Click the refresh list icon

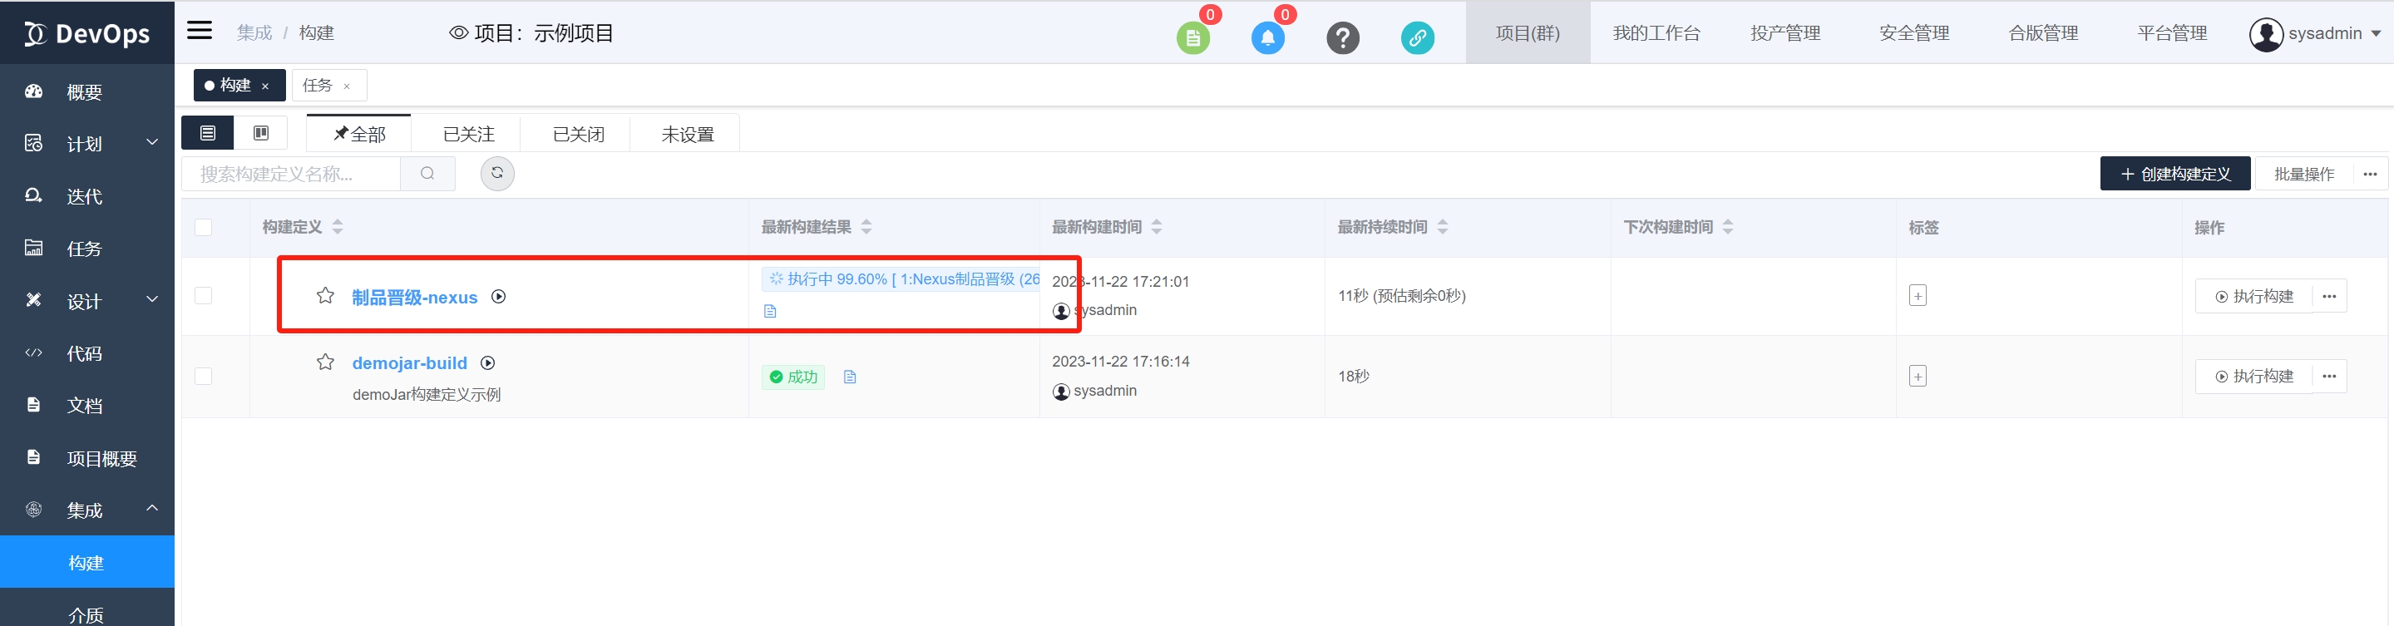(x=497, y=174)
